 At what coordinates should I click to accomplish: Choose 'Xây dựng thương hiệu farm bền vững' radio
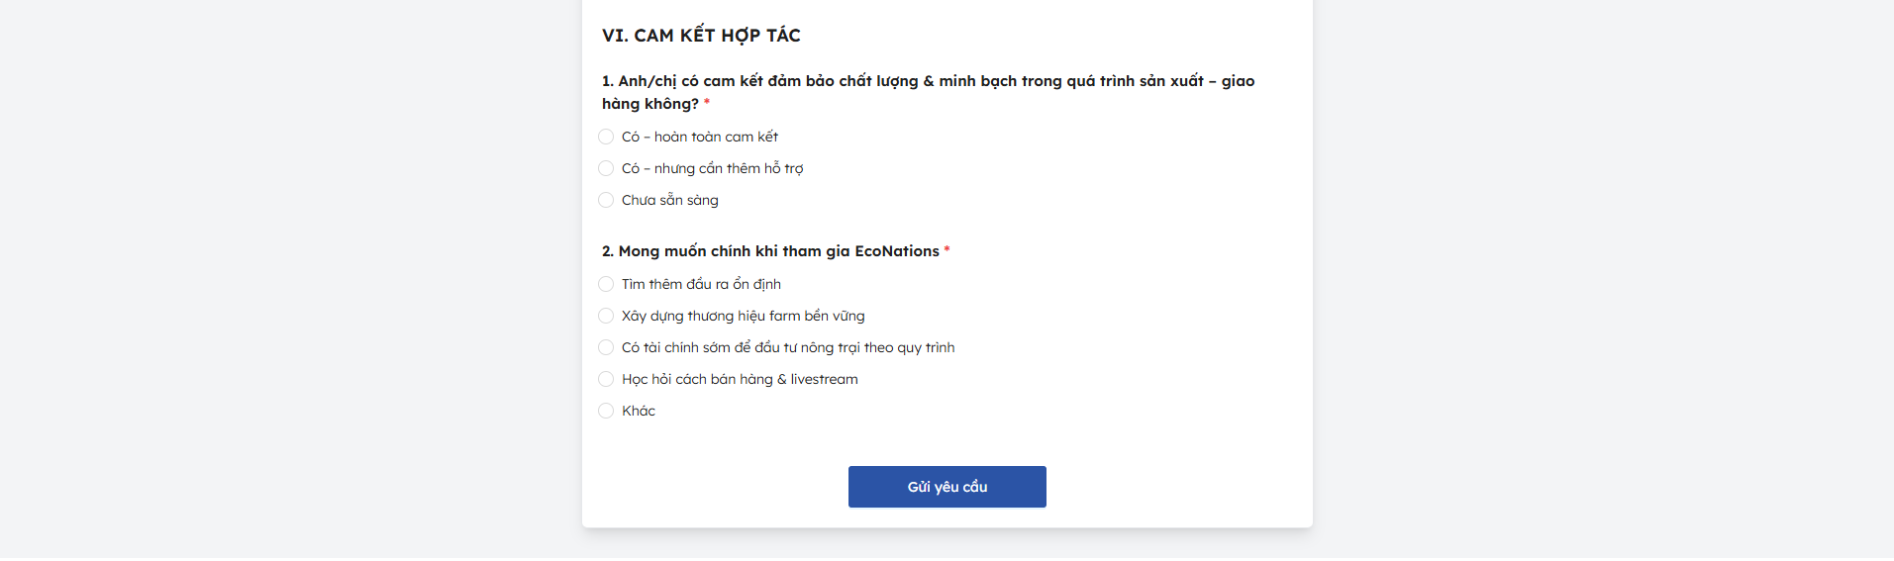click(606, 316)
